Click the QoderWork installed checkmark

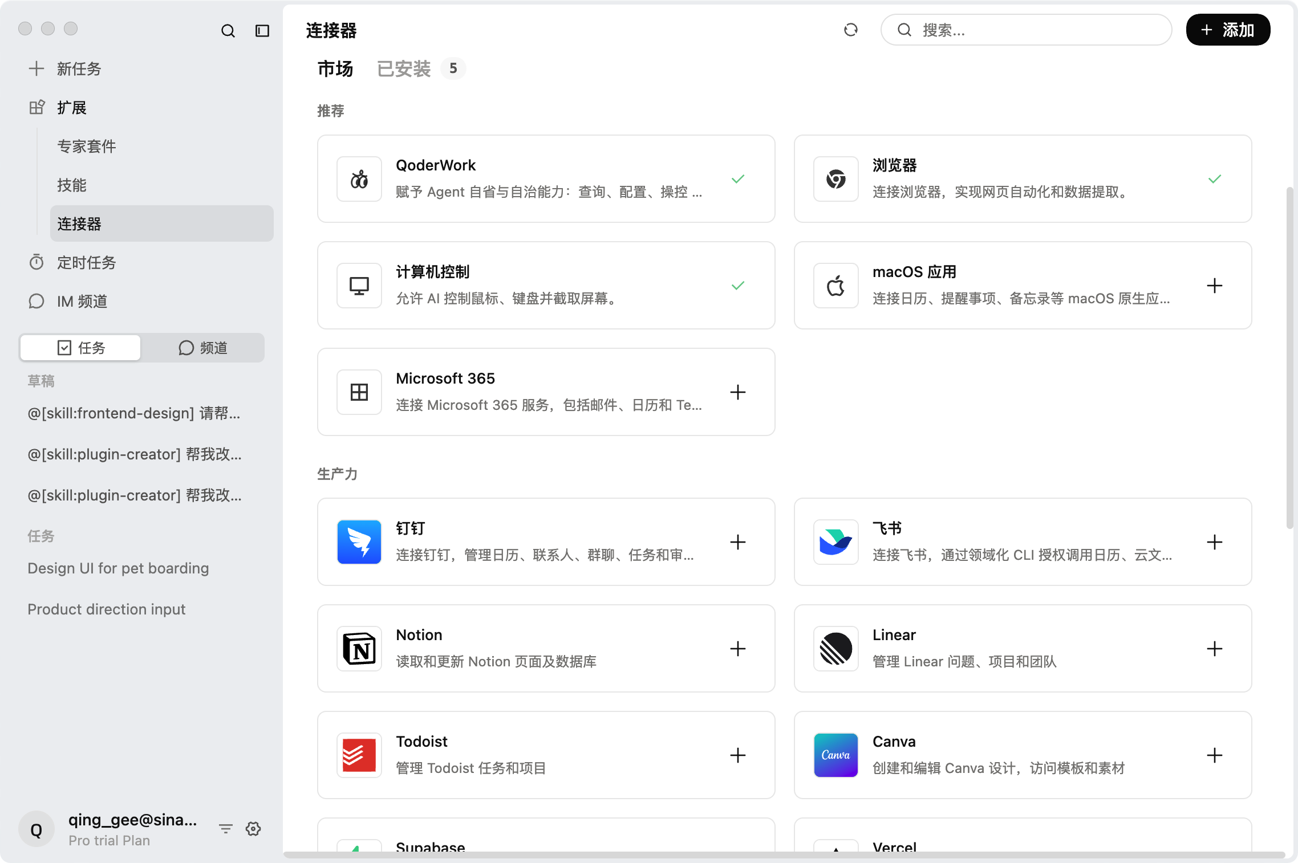737,179
